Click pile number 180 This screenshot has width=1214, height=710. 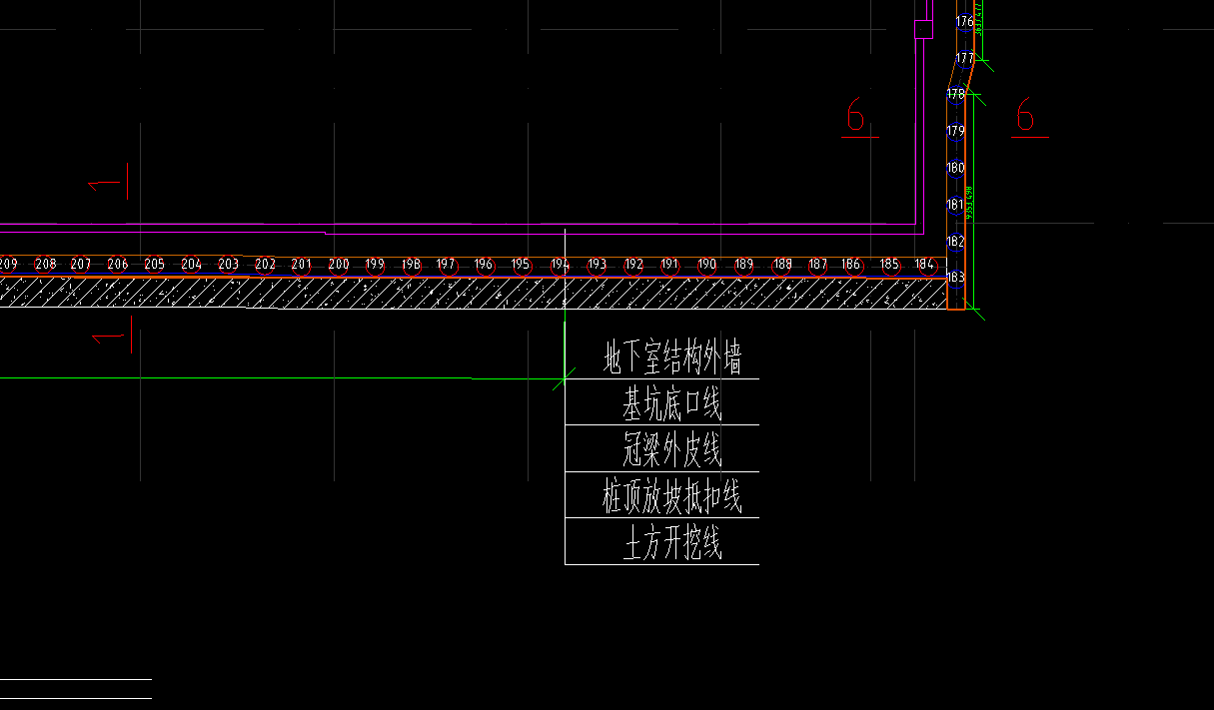(x=955, y=168)
